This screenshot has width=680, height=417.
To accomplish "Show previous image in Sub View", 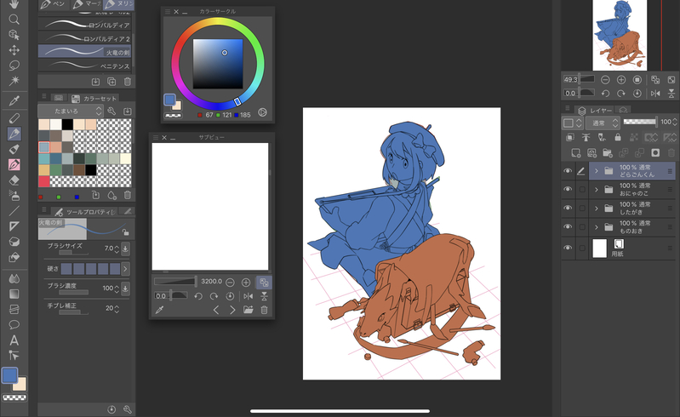I will tap(216, 310).
